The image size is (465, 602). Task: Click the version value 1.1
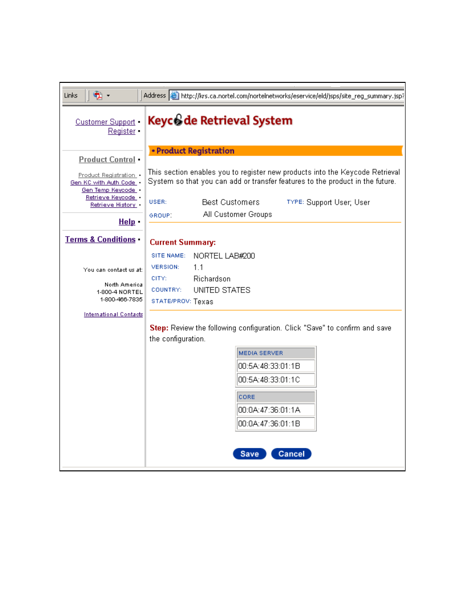pos(198,267)
